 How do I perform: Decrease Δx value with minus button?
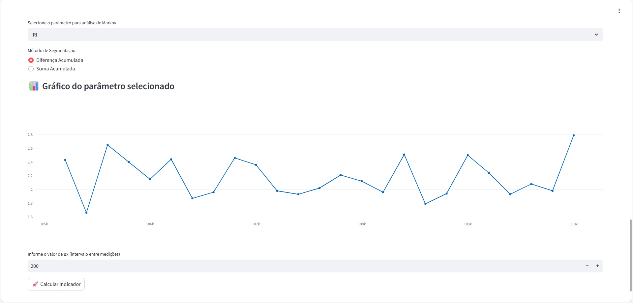tap(587, 266)
